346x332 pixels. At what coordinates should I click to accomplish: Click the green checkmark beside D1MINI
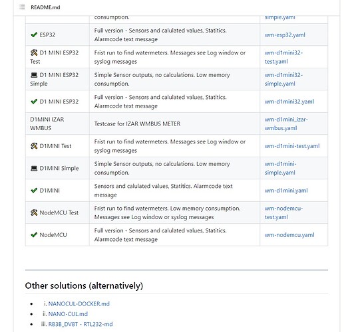coord(34,191)
